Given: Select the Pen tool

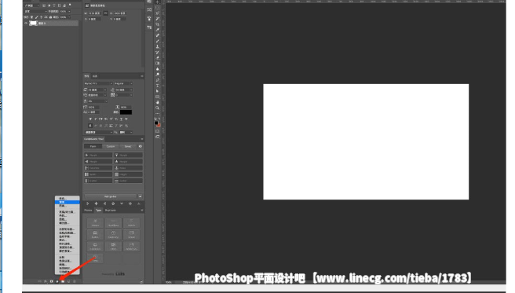Looking at the screenshot, I should 158,80.
